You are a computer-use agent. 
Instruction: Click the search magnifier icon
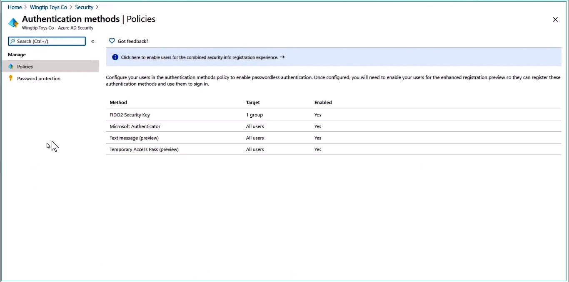coord(13,41)
